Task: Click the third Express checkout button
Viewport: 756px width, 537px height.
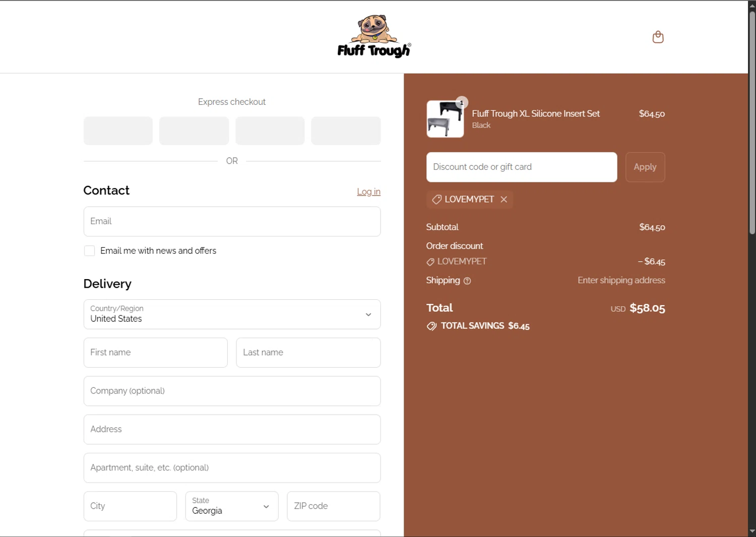Action: (270, 131)
